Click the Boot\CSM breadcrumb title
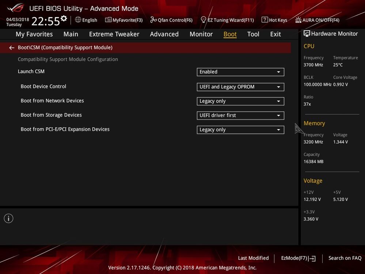This screenshot has height=274, width=365. click(x=65, y=48)
